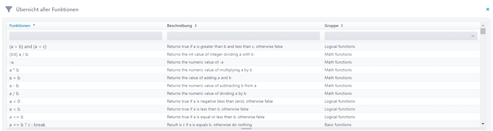Image resolution: width=493 pixels, height=131 pixels.
Task: Select the "(a > b) and (a < c)" function row
Action: (28, 47)
